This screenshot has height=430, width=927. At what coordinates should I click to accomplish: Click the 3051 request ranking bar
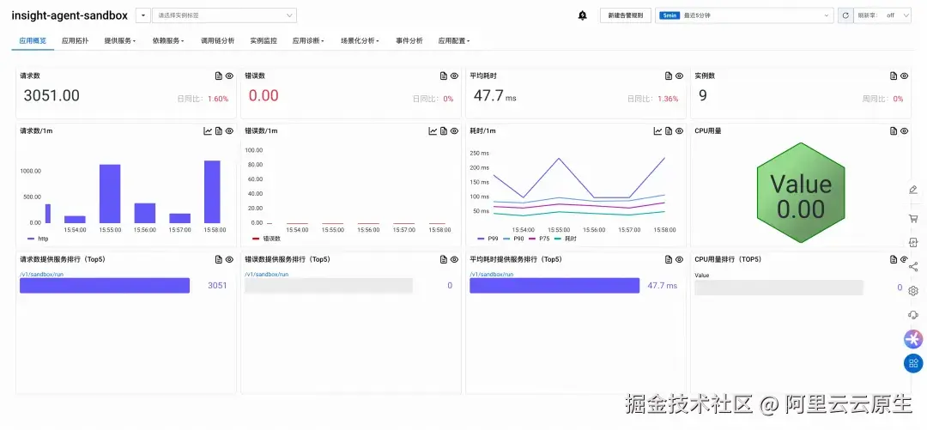tap(105, 286)
